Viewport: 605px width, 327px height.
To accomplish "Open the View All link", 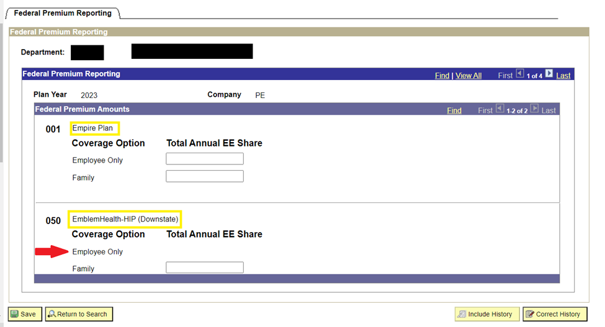I will [x=468, y=76].
